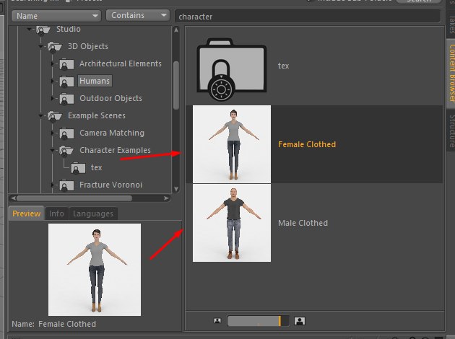Open the large locked tex folder icon
This screenshot has width=455, height=339.
pyautogui.click(x=232, y=69)
